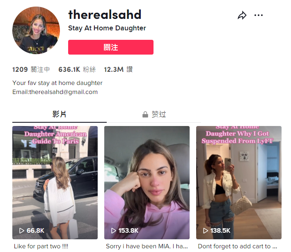291x252 pixels.
Task: Click play icon on 138.5K video
Action: pos(206,231)
